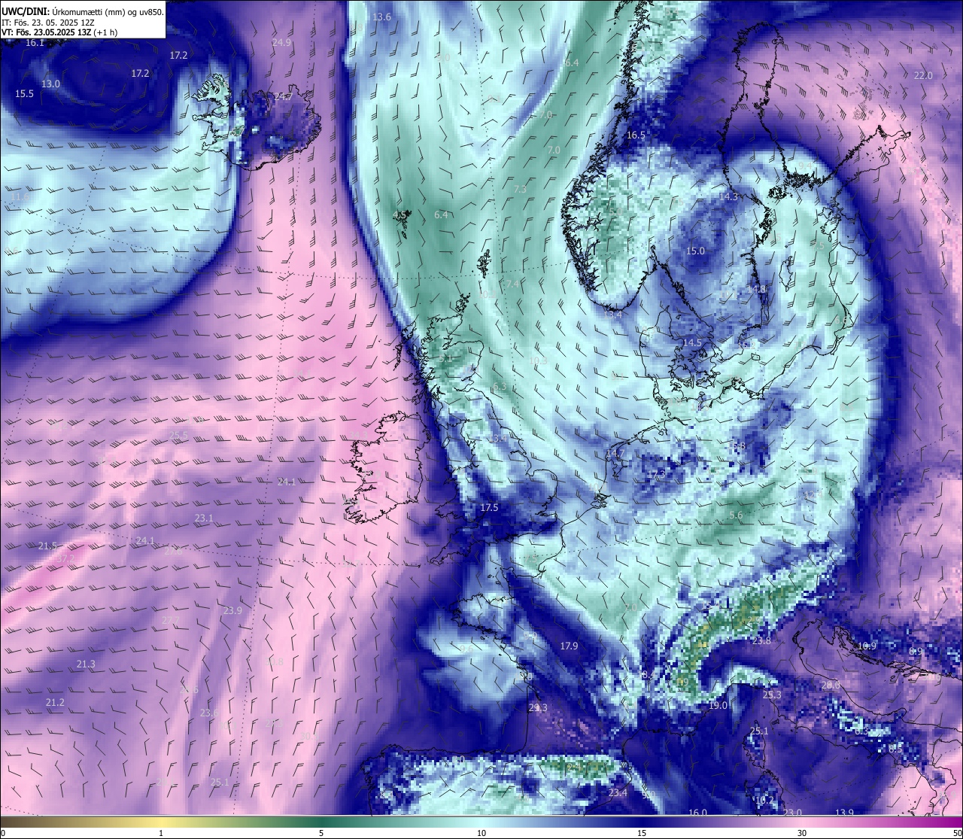Click the 14.8 value near the Swedish coast
Image resolution: width=963 pixels, height=839 pixels.
755,289
